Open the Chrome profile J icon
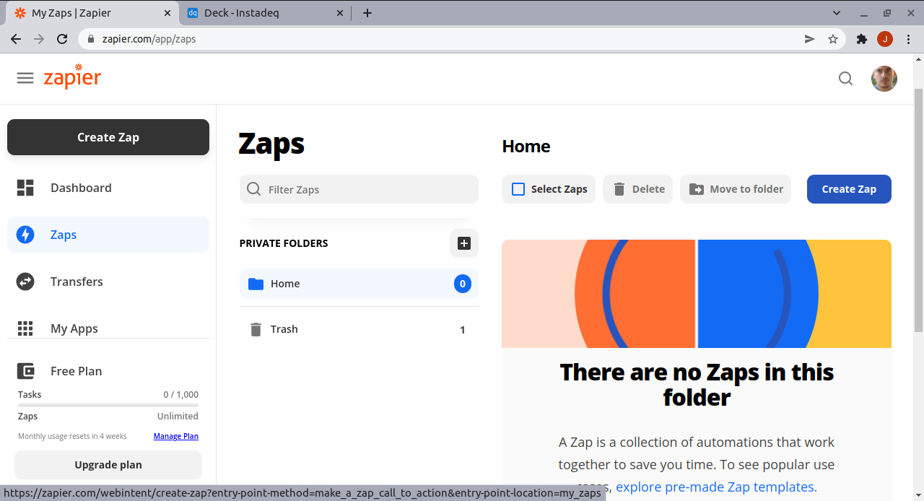 [x=885, y=39]
